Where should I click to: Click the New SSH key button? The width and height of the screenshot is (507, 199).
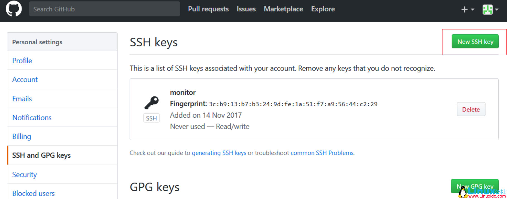pos(475,42)
